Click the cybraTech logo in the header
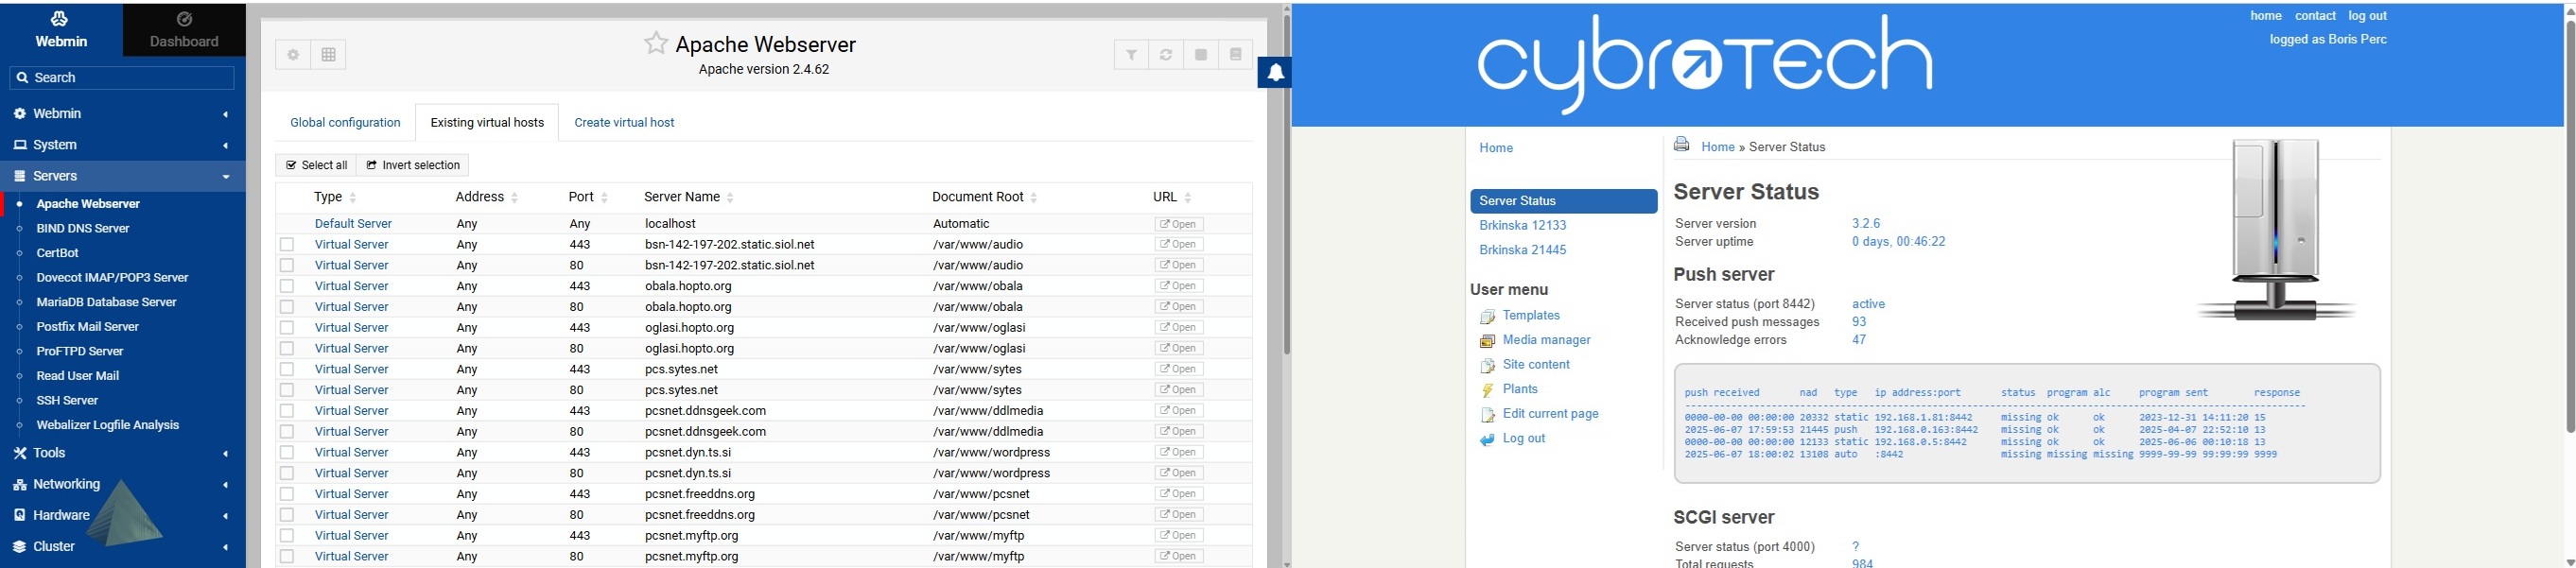Image resolution: width=2576 pixels, height=568 pixels. pos(1705,63)
